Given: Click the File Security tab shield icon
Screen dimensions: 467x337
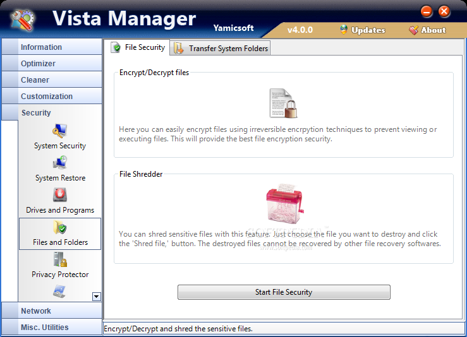Looking at the screenshot, I should click(x=116, y=47).
